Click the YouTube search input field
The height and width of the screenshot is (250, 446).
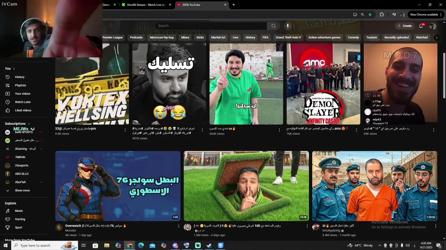211,26
